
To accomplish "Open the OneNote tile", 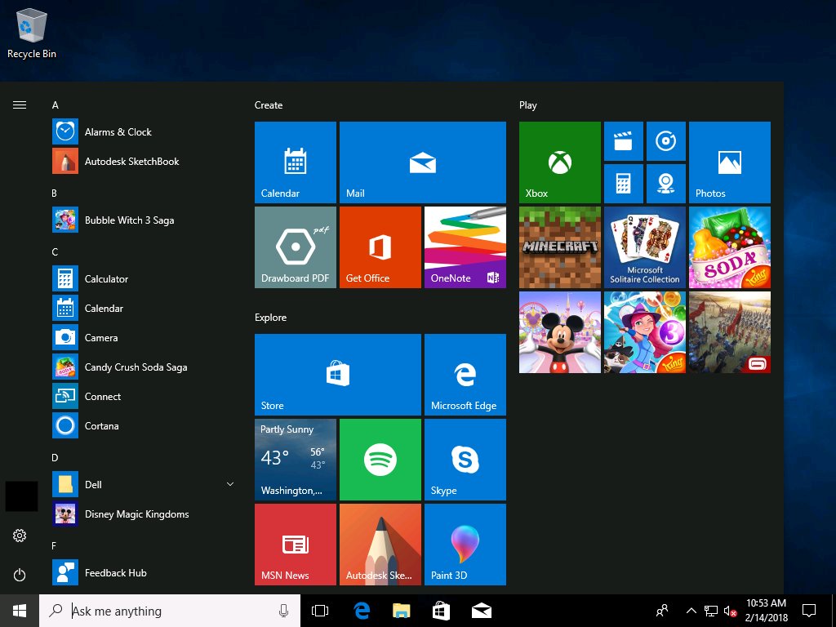I will coord(465,247).
